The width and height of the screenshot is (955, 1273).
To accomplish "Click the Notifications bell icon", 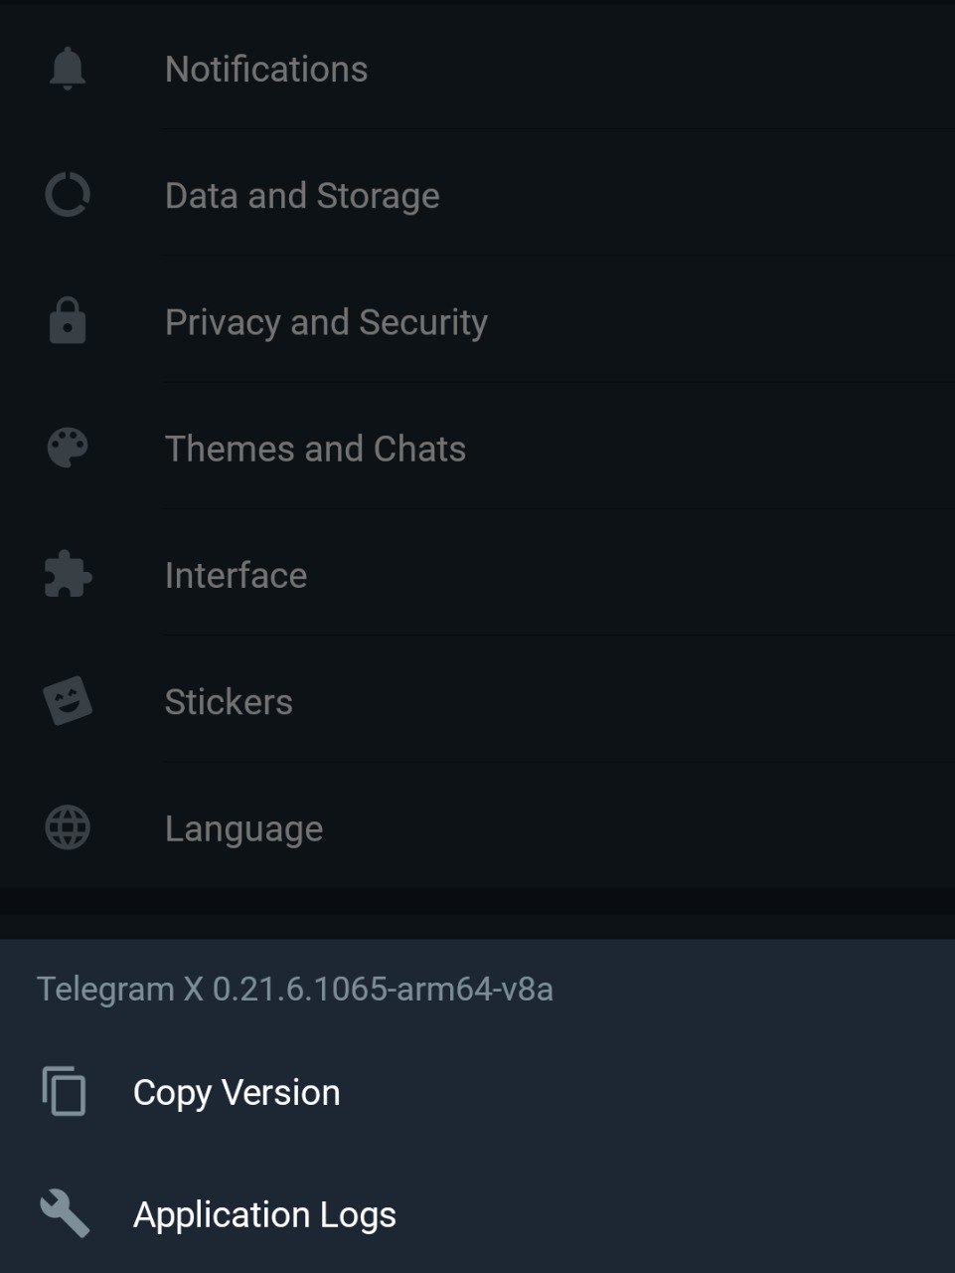I will (68, 70).
